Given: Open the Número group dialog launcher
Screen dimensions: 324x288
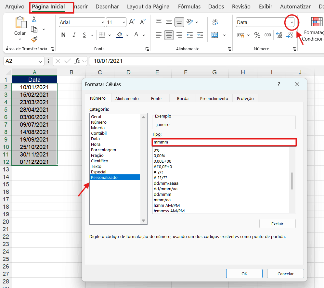Looking at the screenshot, I should (294, 49).
